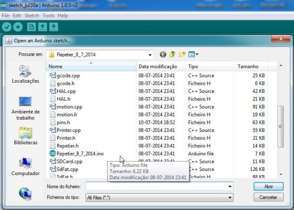Screen dimensions: 294x210
Task: Go back with the dialog back arrow
Action: (163, 54)
